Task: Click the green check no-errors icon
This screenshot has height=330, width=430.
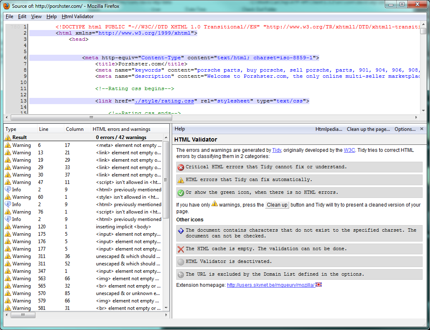Action: pos(181,193)
